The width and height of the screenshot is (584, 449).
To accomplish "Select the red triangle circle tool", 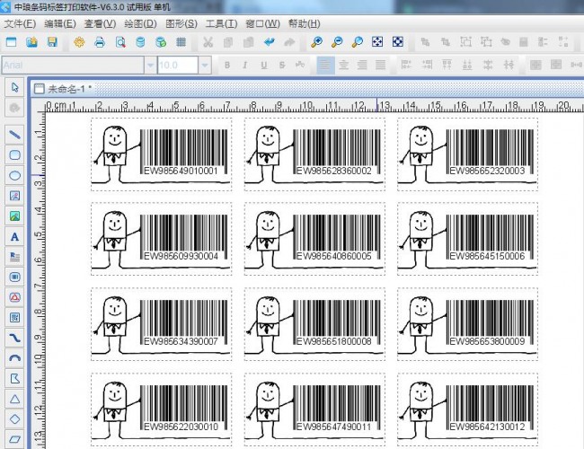I will [14, 297].
